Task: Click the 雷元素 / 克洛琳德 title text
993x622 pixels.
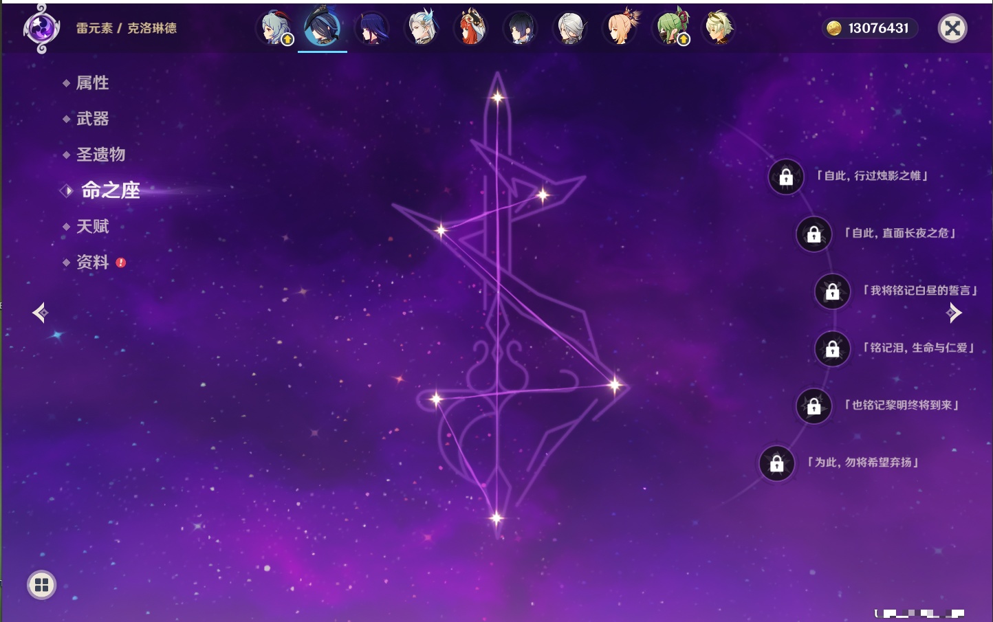Action: click(x=127, y=28)
